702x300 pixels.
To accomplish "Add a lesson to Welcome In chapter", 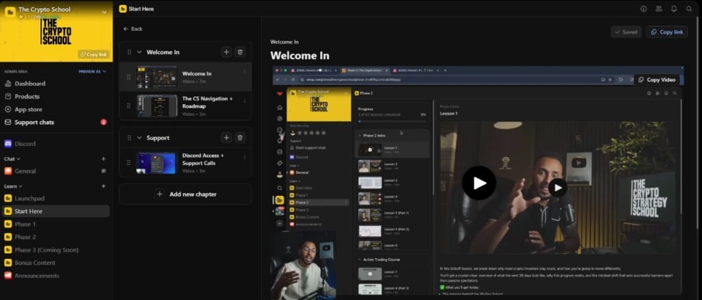I will pos(226,52).
